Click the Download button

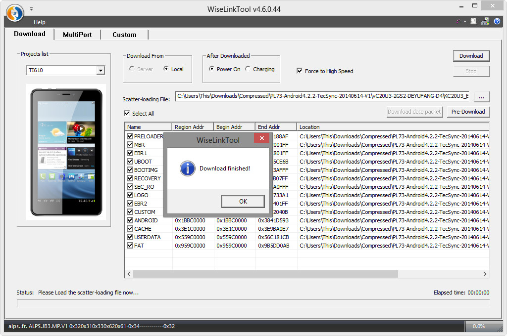(471, 56)
